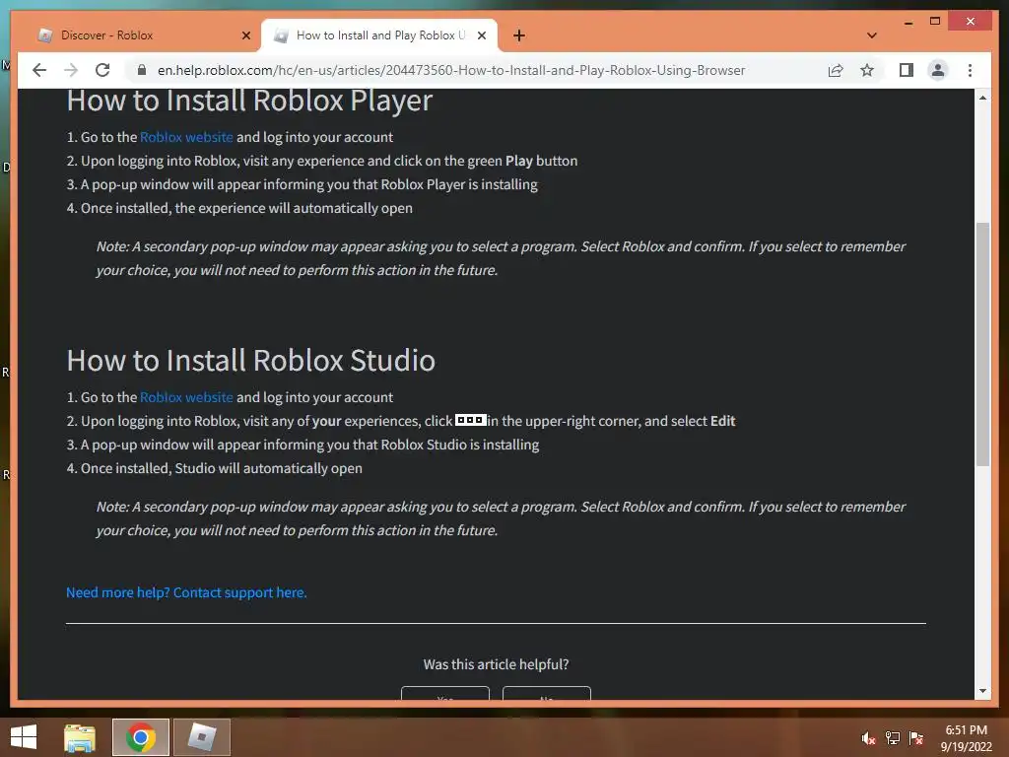Go back with the browser back arrow
This screenshot has height=757, width=1009.
(39, 70)
